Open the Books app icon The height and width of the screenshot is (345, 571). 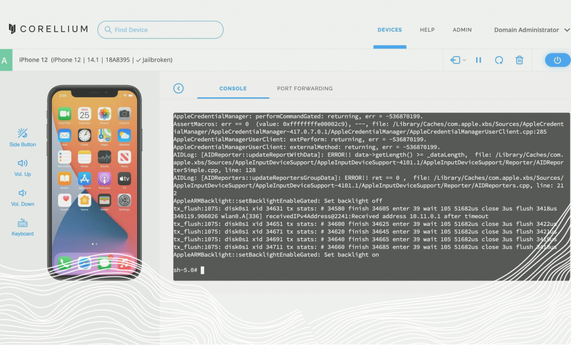click(65, 179)
